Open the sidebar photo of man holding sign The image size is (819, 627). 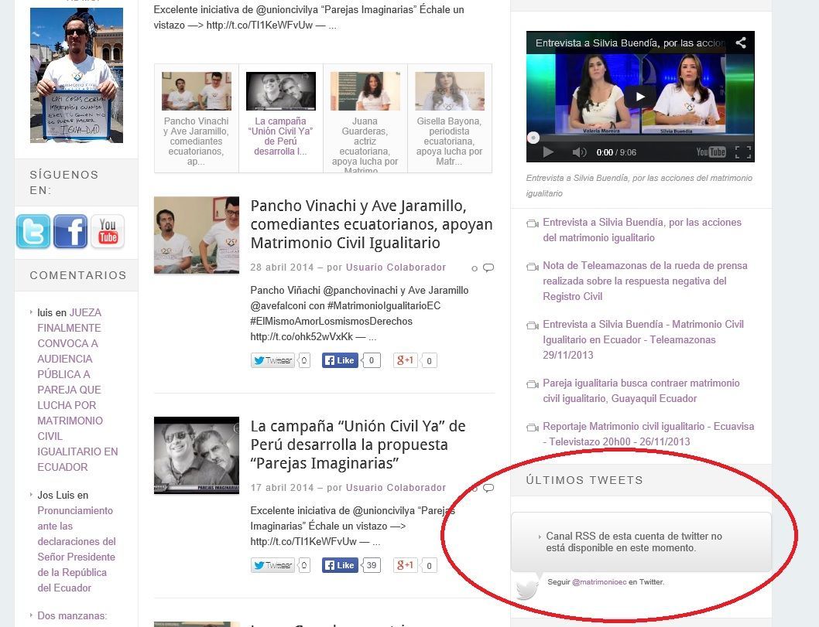click(77, 75)
